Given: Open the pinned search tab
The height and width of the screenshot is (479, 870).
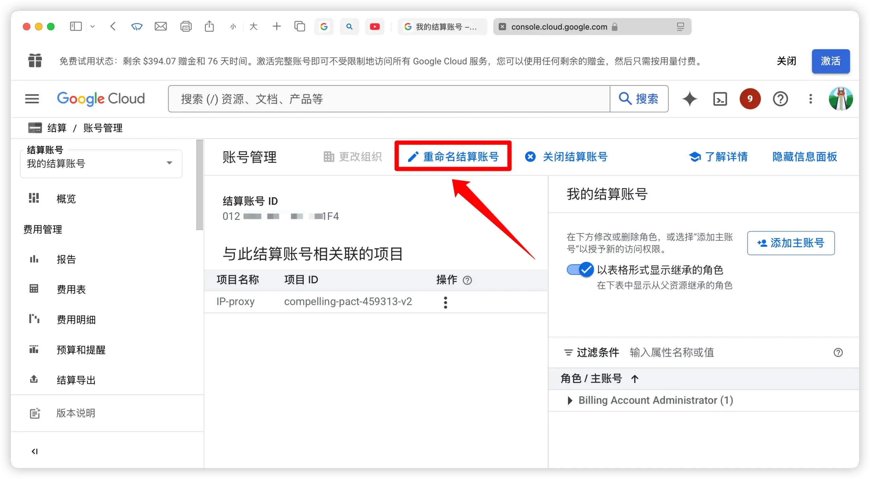Looking at the screenshot, I should pos(349,26).
